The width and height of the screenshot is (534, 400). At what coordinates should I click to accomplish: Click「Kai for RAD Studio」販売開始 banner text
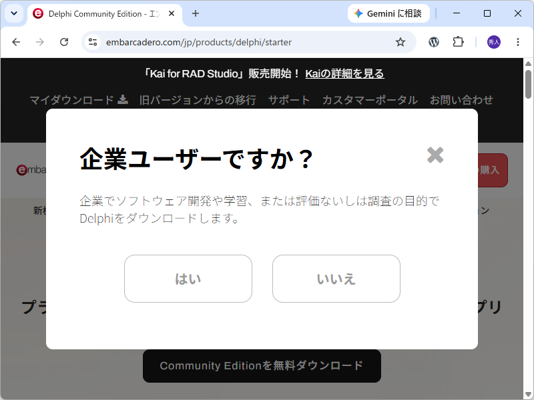[221, 73]
